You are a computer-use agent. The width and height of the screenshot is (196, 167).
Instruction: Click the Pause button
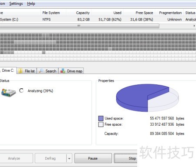pos(93,158)
